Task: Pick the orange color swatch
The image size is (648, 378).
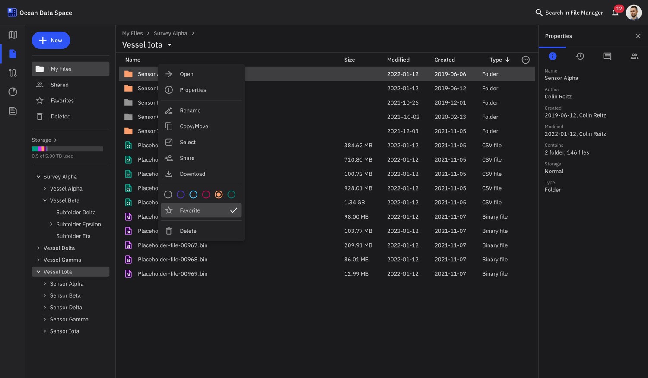Action: point(219,194)
